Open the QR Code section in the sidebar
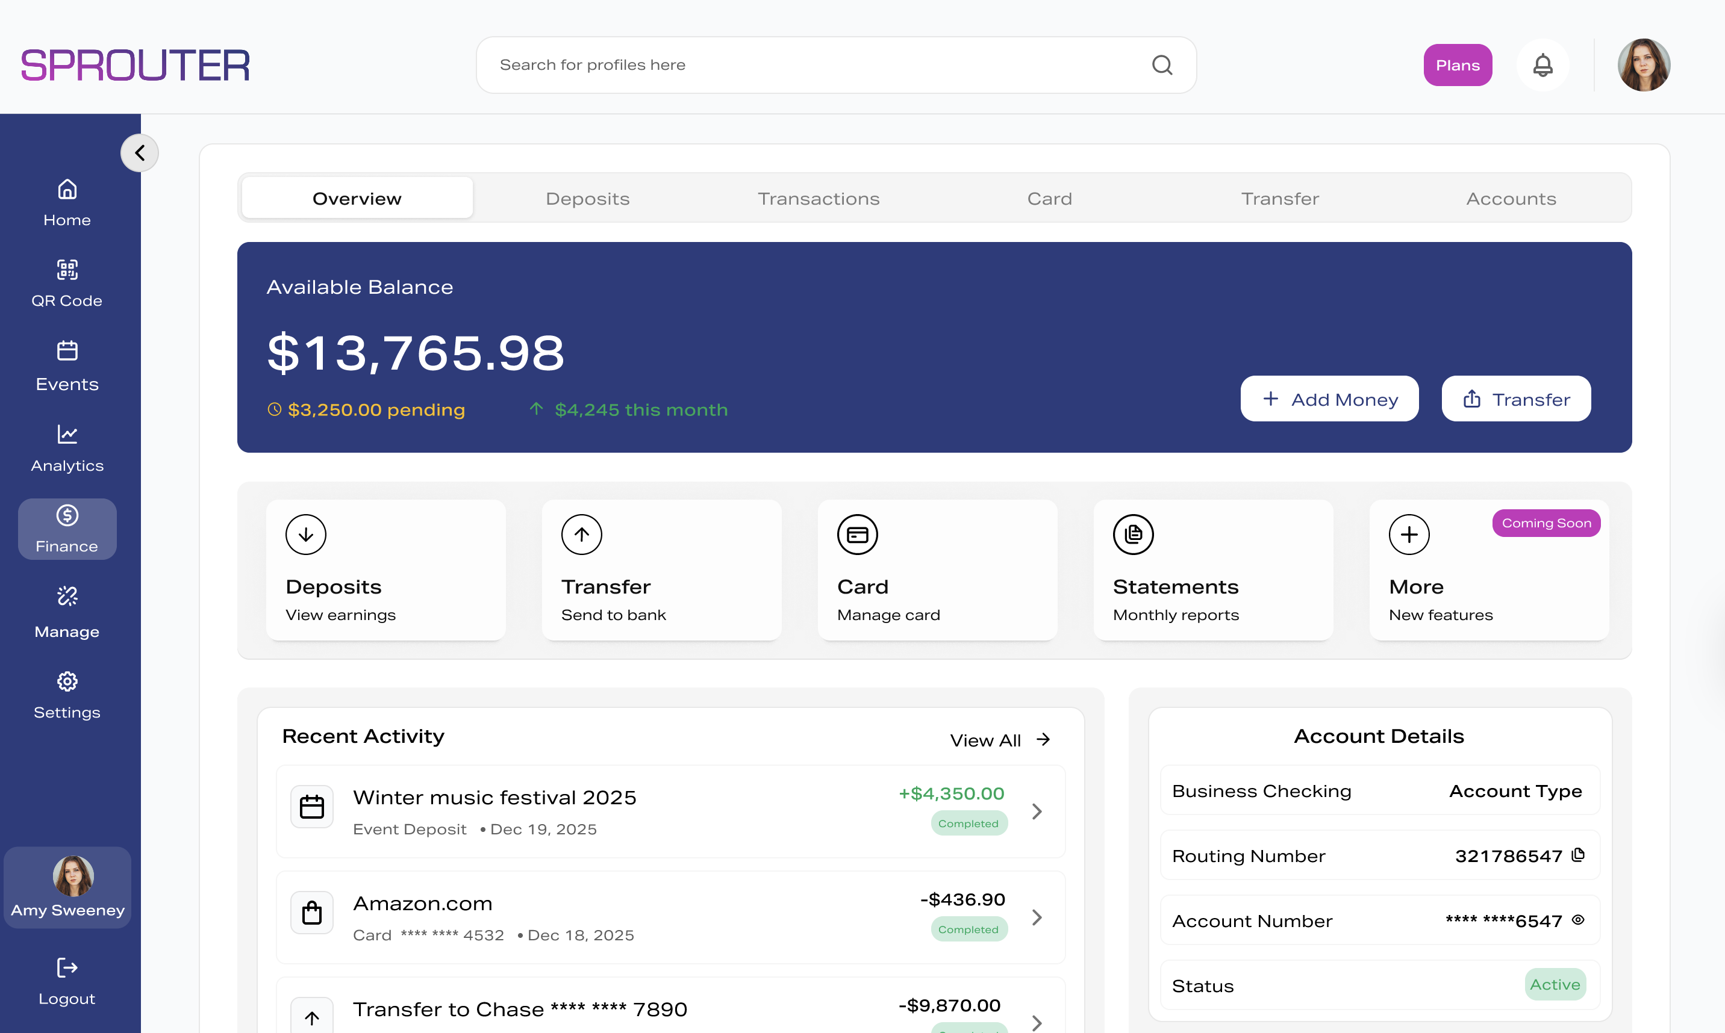 coord(67,282)
